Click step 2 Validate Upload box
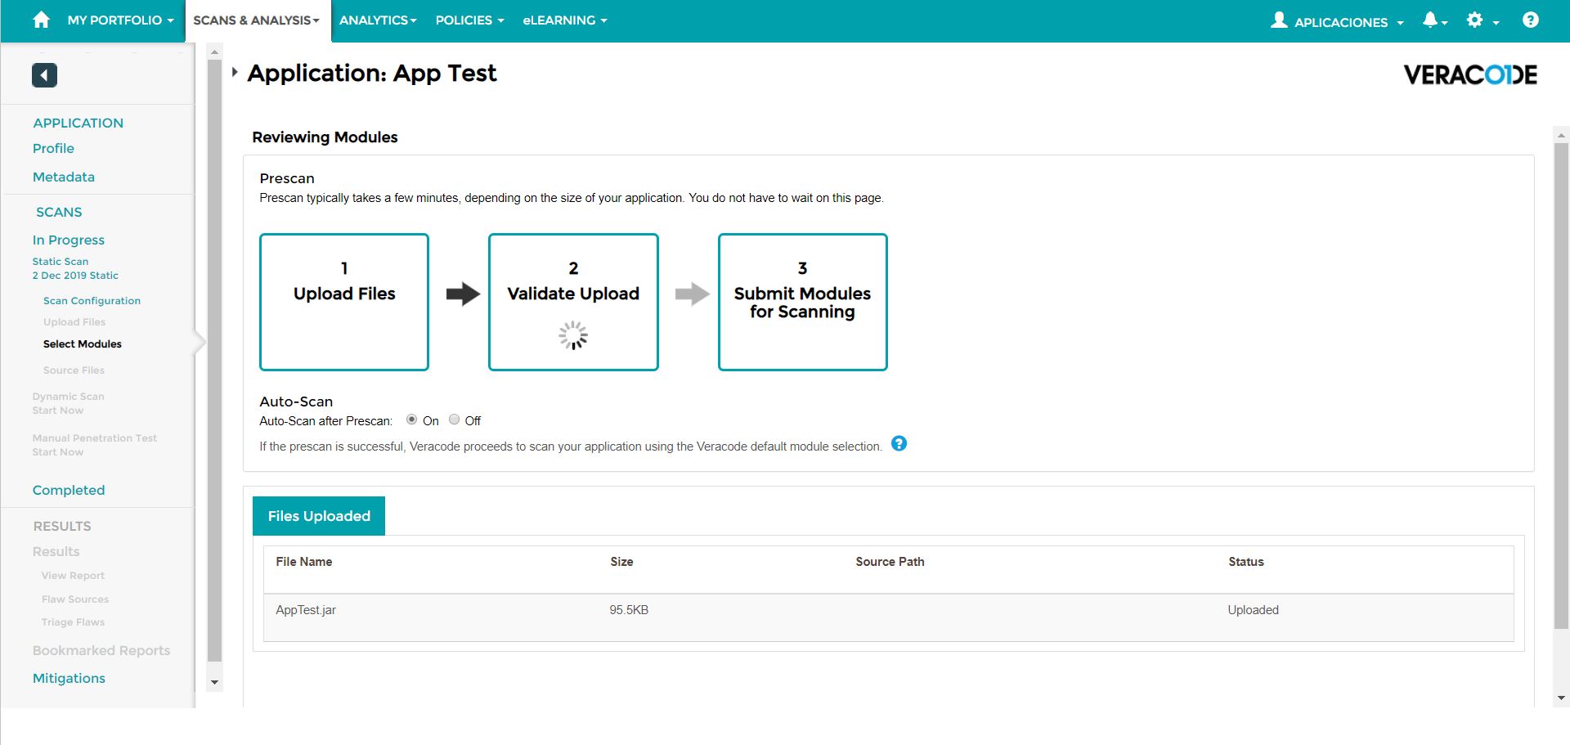 pyautogui.click(x=573, y=302)
